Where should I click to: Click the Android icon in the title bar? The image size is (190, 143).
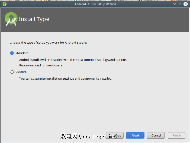pos(5,4)
